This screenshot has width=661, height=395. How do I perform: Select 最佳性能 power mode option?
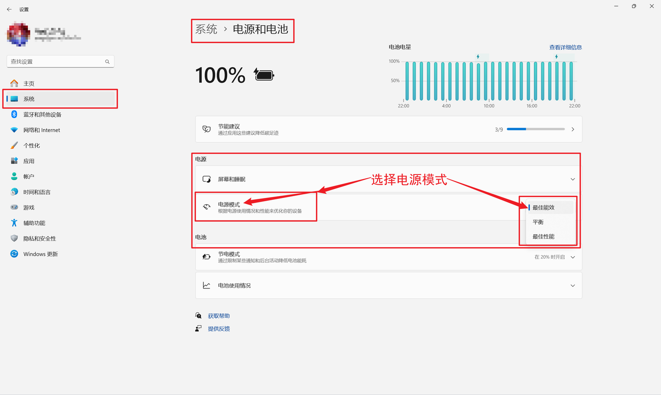pyautogui.click(x=551, y=237)
